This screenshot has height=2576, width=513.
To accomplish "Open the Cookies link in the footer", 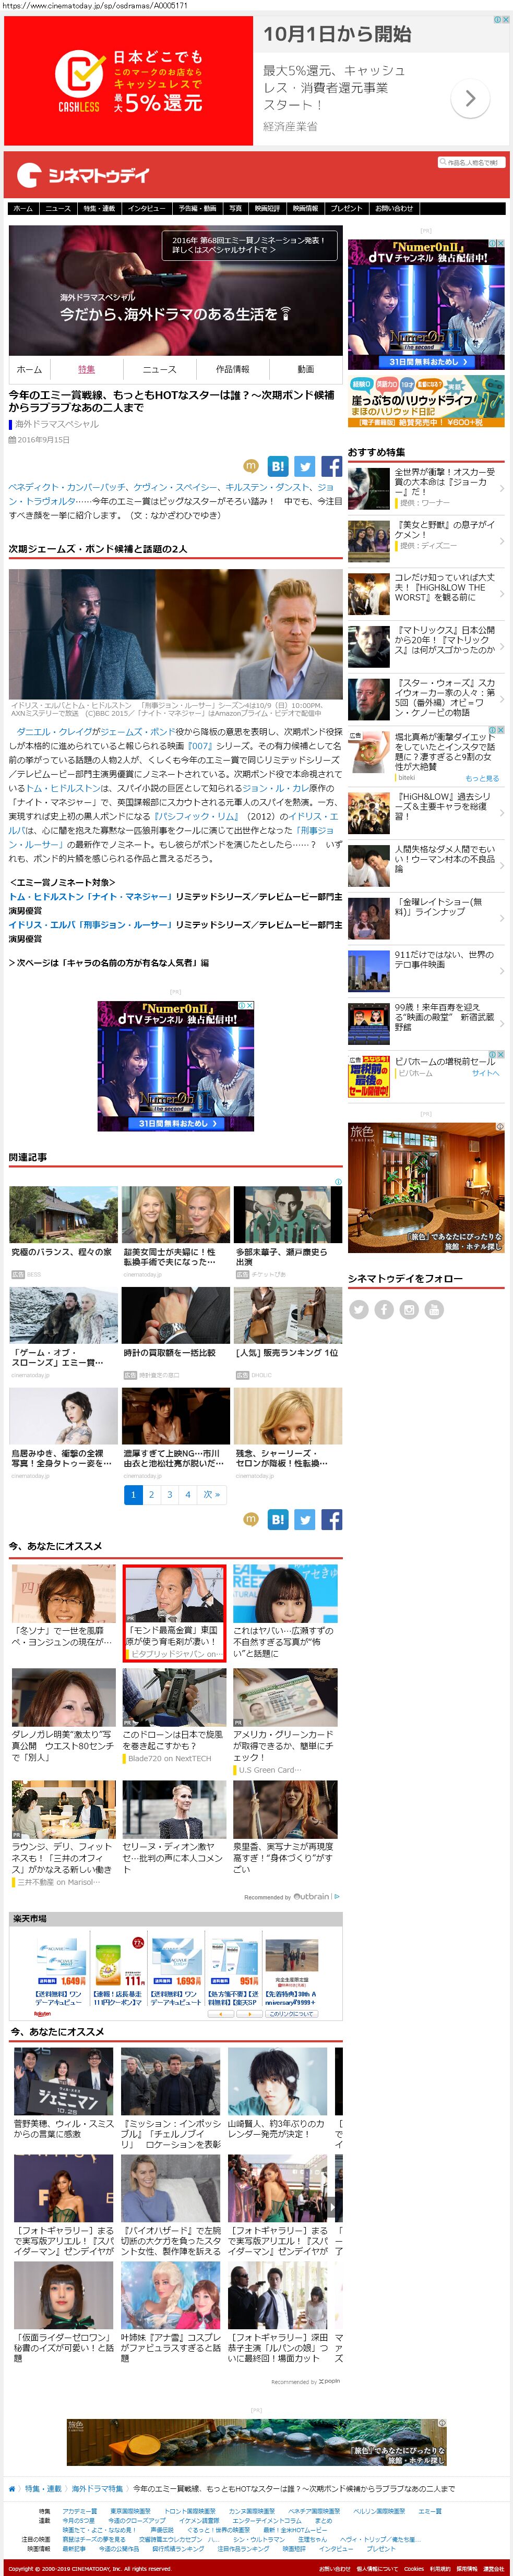I will 413,2568.
